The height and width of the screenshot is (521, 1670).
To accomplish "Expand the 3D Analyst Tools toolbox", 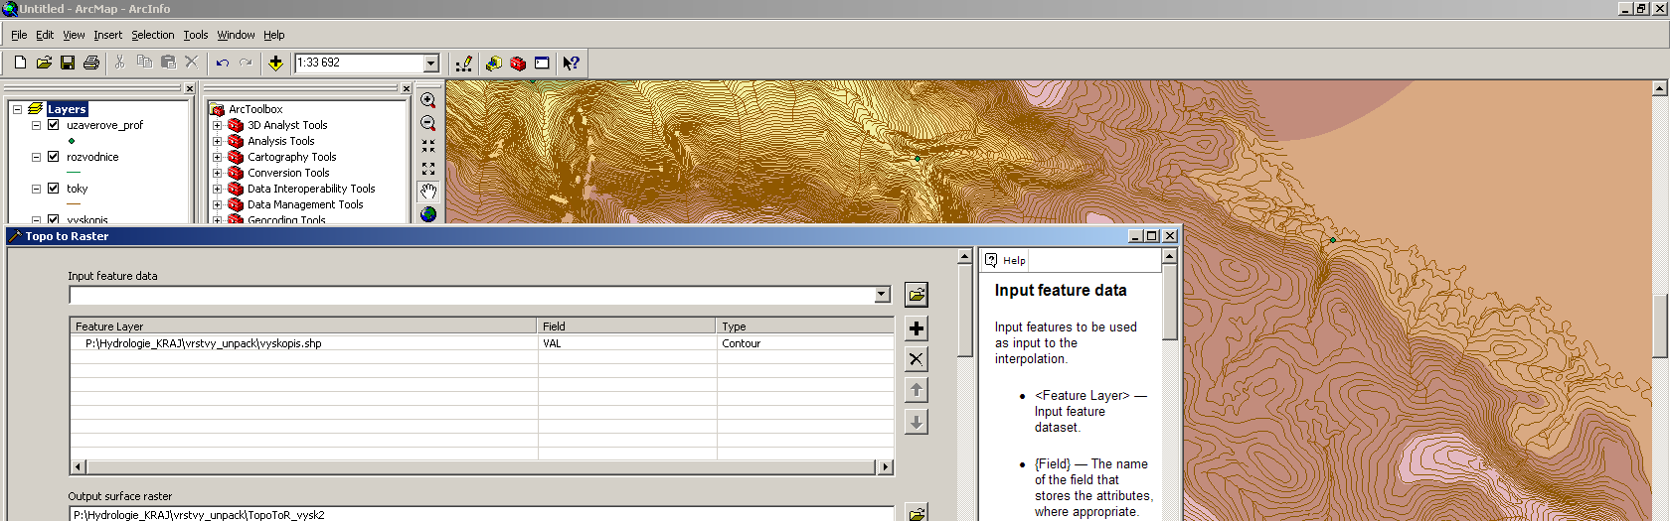I will coord(218,125).
